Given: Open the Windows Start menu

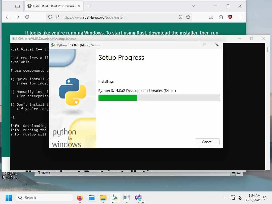Looking at the screenshot, I should point(8,198).
